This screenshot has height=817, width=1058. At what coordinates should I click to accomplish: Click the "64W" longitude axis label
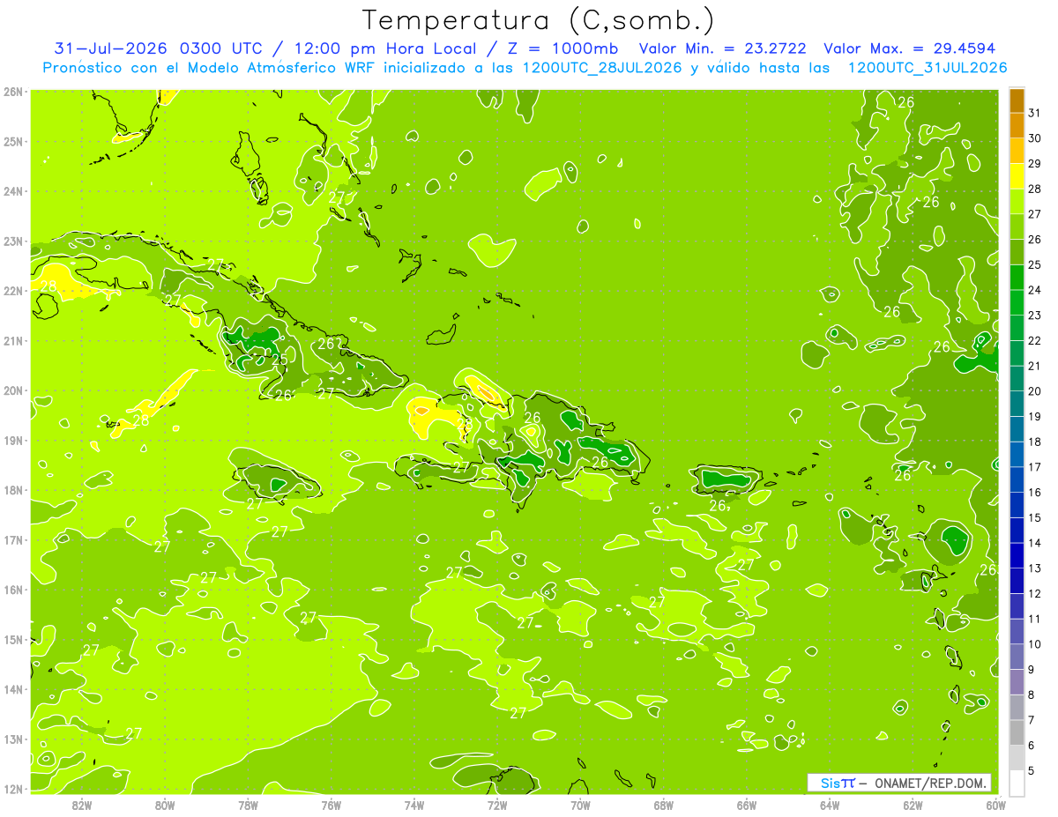[830, 805]
